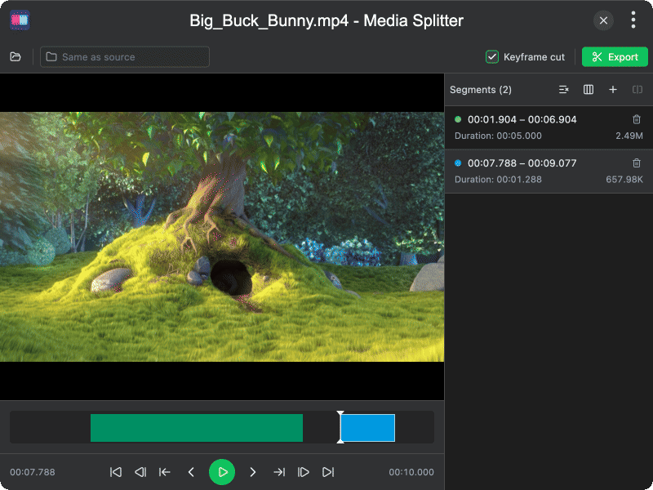
Task: Go to the previous keyframe
Action: point(140,472)
